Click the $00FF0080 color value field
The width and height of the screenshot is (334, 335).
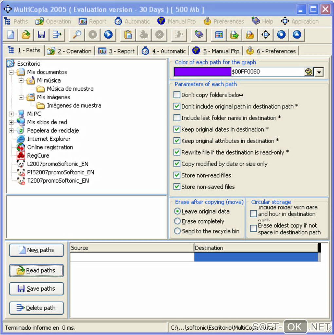(268, 72)
